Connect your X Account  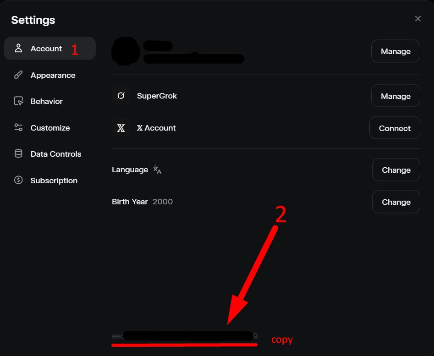(395, 128)
